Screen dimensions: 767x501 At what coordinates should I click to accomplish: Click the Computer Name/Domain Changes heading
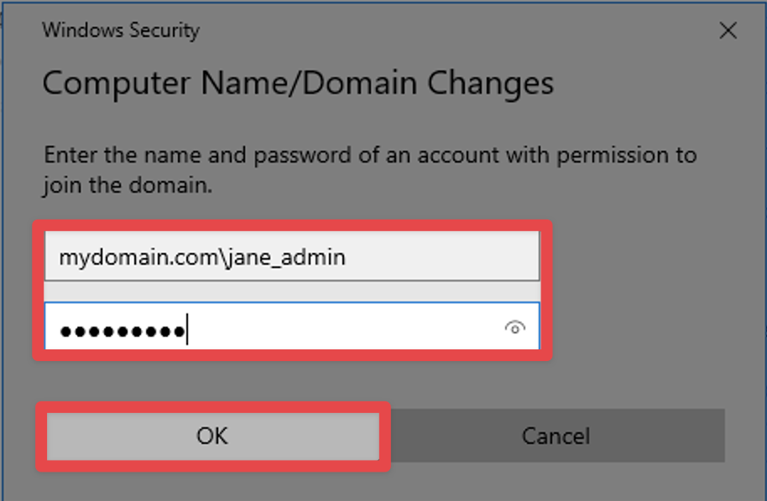click(298, 83)
